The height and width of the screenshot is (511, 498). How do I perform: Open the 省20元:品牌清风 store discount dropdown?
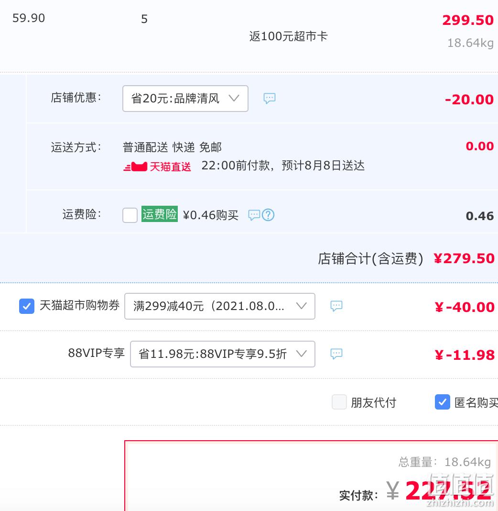(x=185, y=99)
